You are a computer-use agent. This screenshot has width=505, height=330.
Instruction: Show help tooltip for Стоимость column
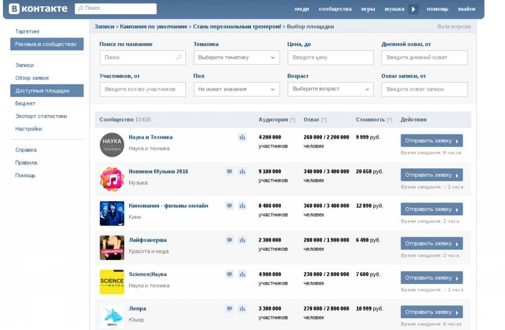390,120
